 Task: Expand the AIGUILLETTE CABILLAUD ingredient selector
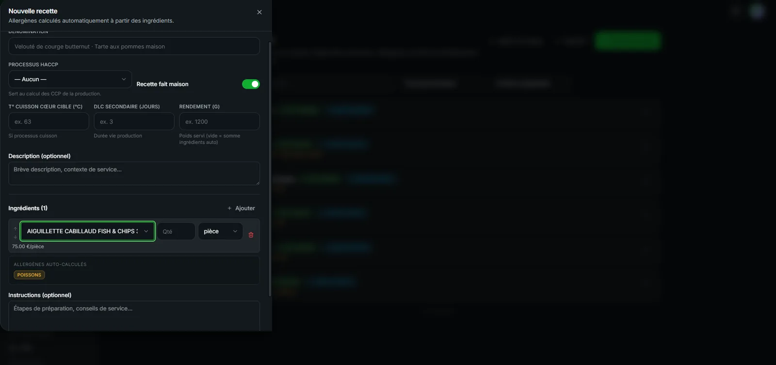tap(88, 231)
